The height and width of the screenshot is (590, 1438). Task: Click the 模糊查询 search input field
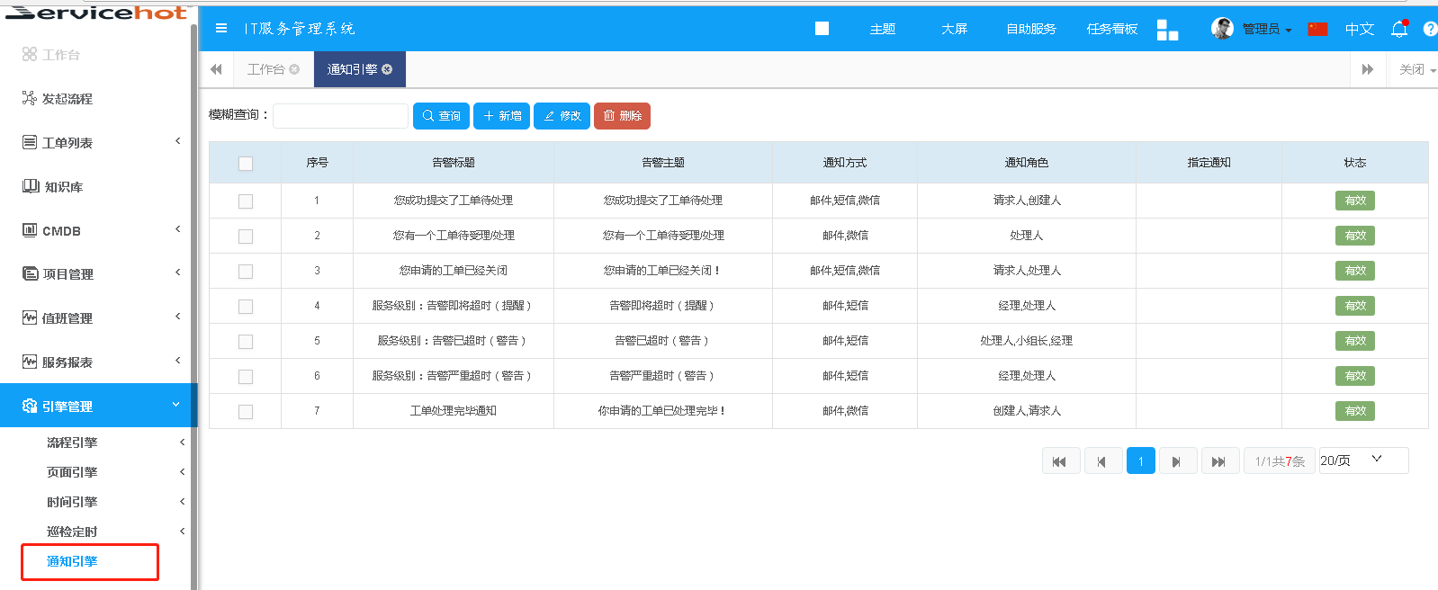[x=340, y=116]
